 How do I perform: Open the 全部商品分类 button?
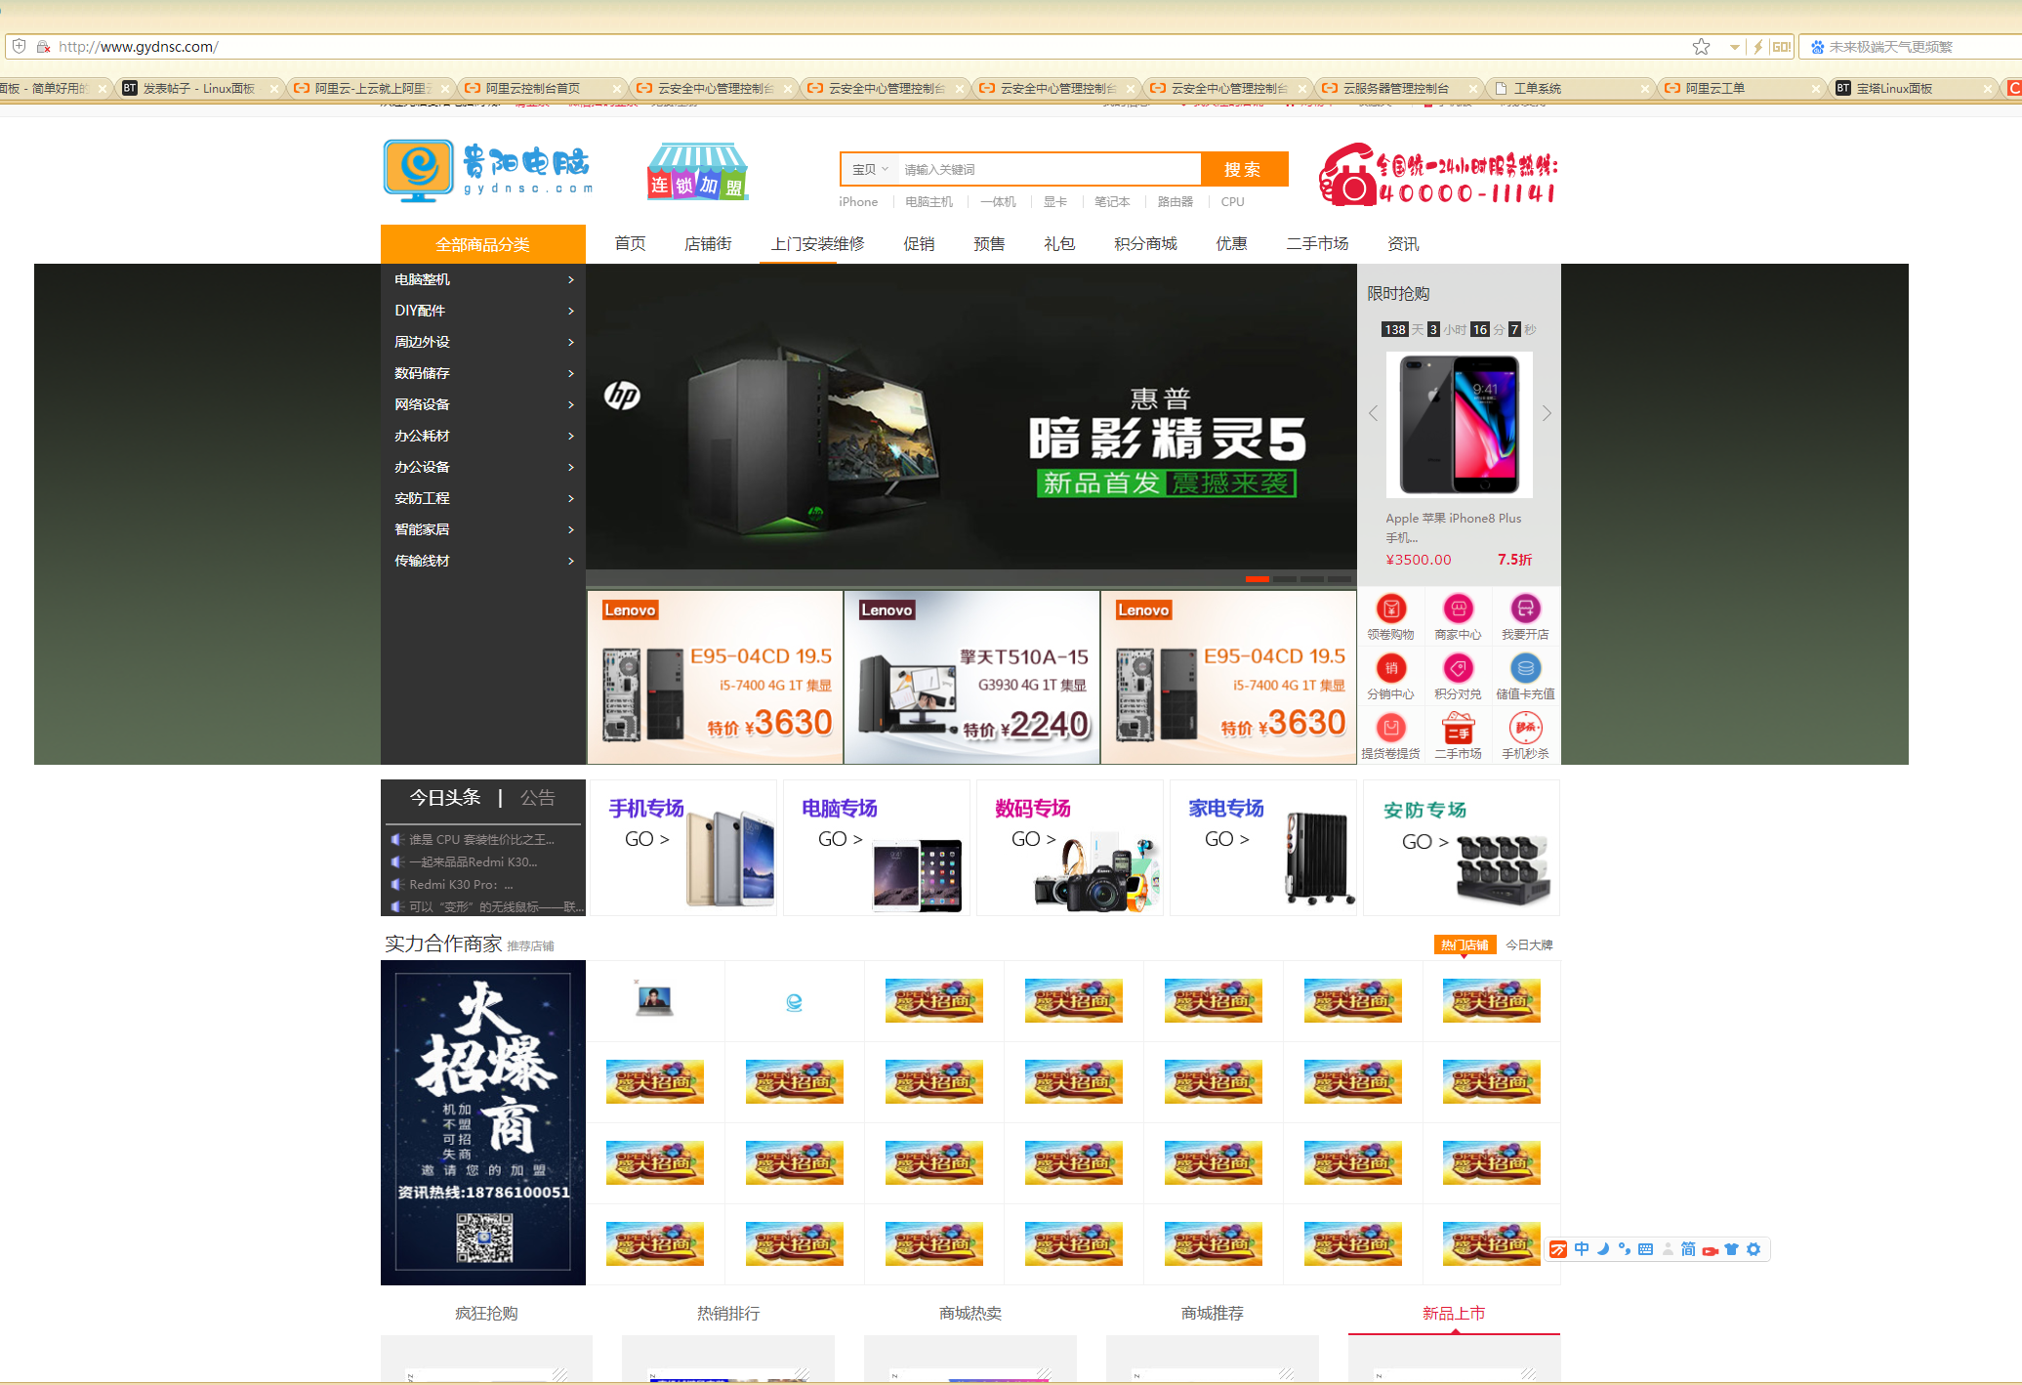coord(483,244)
